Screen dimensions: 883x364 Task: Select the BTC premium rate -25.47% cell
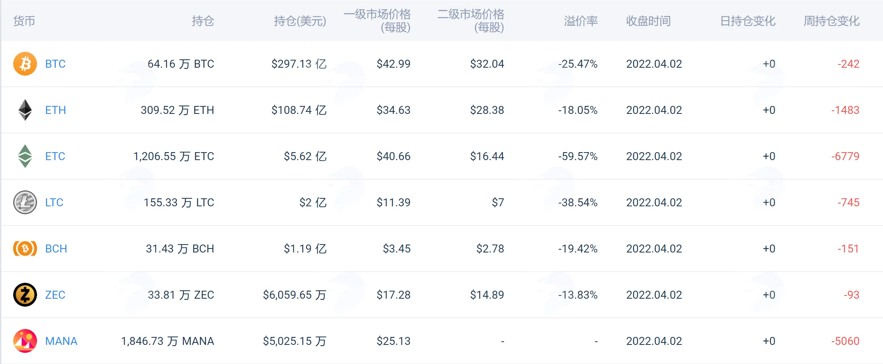point(578,64)
